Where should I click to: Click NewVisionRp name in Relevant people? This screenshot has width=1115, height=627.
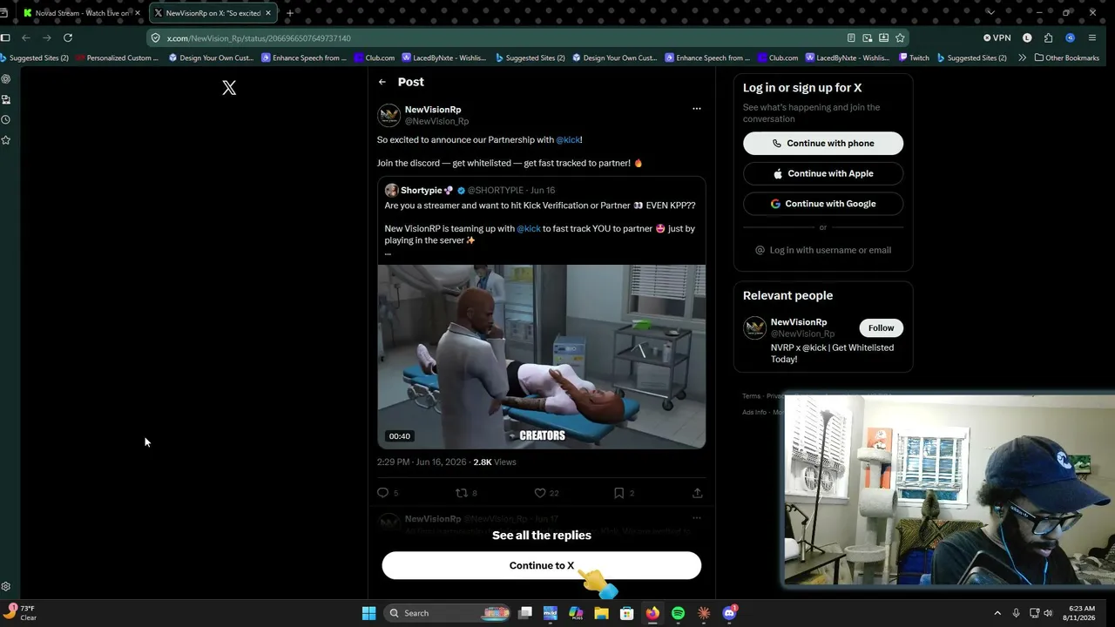799,322
